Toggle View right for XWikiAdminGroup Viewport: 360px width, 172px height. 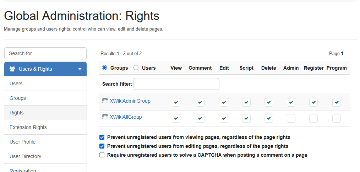176,102
